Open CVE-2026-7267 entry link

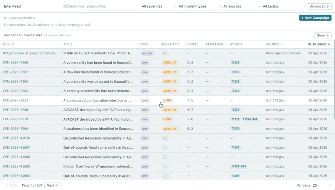pyautogui.click(x=15, y=72)
